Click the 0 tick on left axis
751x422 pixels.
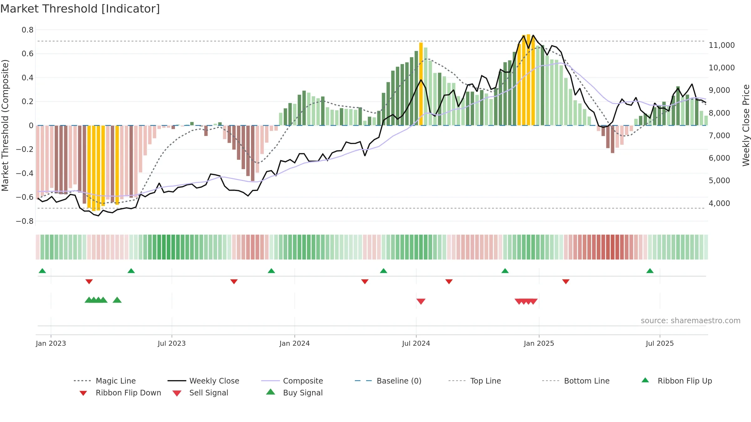[31, 126]
